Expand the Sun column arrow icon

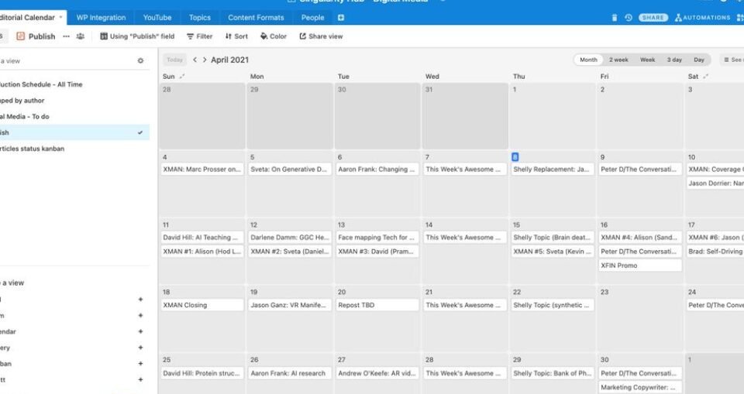point(182,77)
